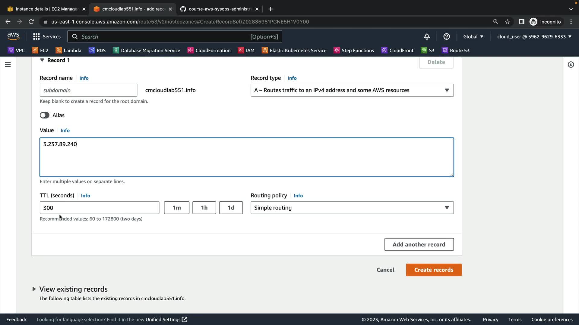Click the subdomain record name field

click(x=88, y=90)
